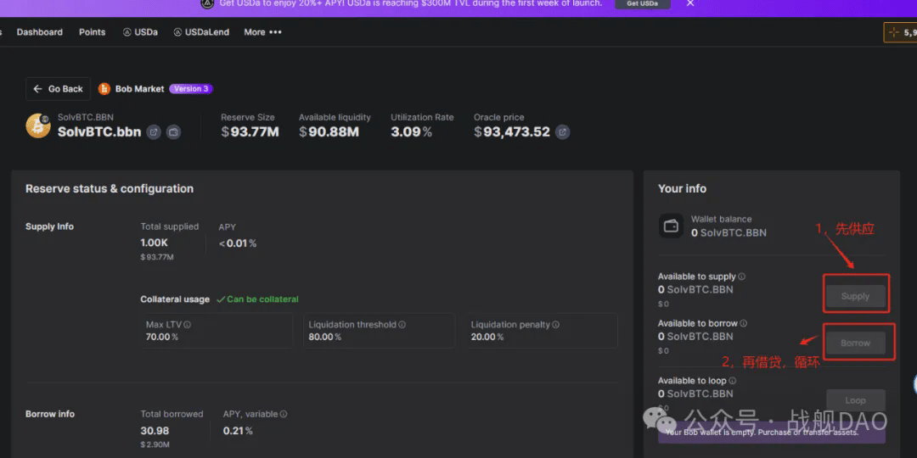Select the Bob Market label
The width and height of the screenshot is (917, 458).
140,89
